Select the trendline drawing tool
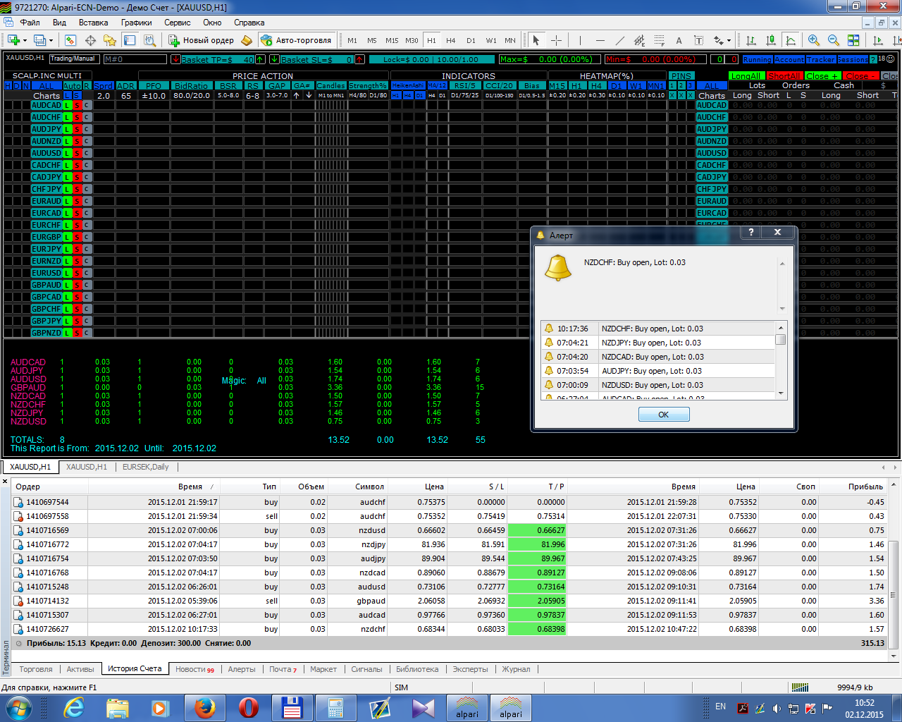902x722 pixels. tap(619, 40)
